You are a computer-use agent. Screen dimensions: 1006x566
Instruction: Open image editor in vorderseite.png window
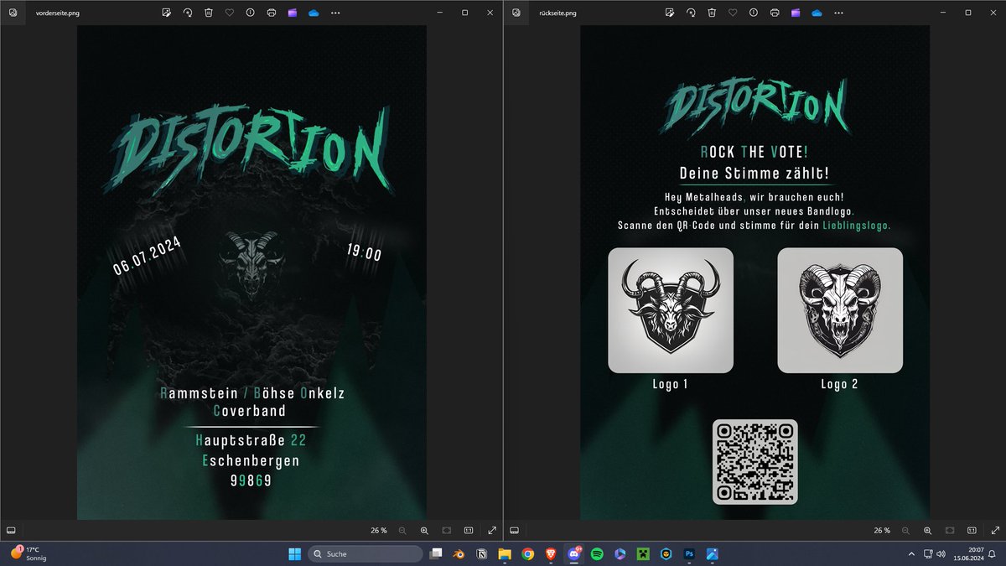coord(167,13)
